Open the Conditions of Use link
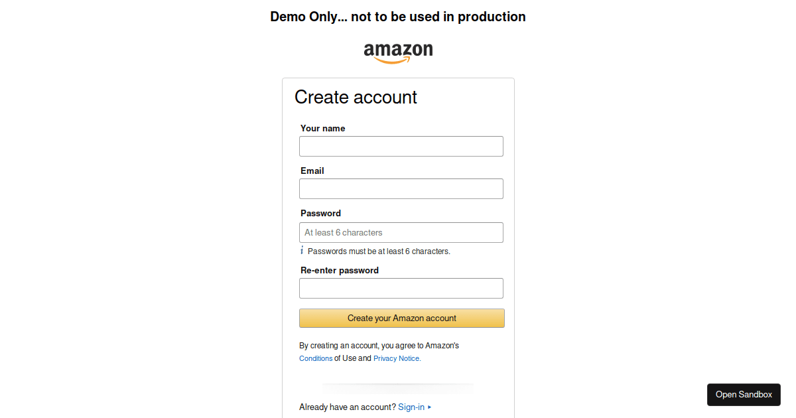The image size is (796, 418). (x=315, y=358)
